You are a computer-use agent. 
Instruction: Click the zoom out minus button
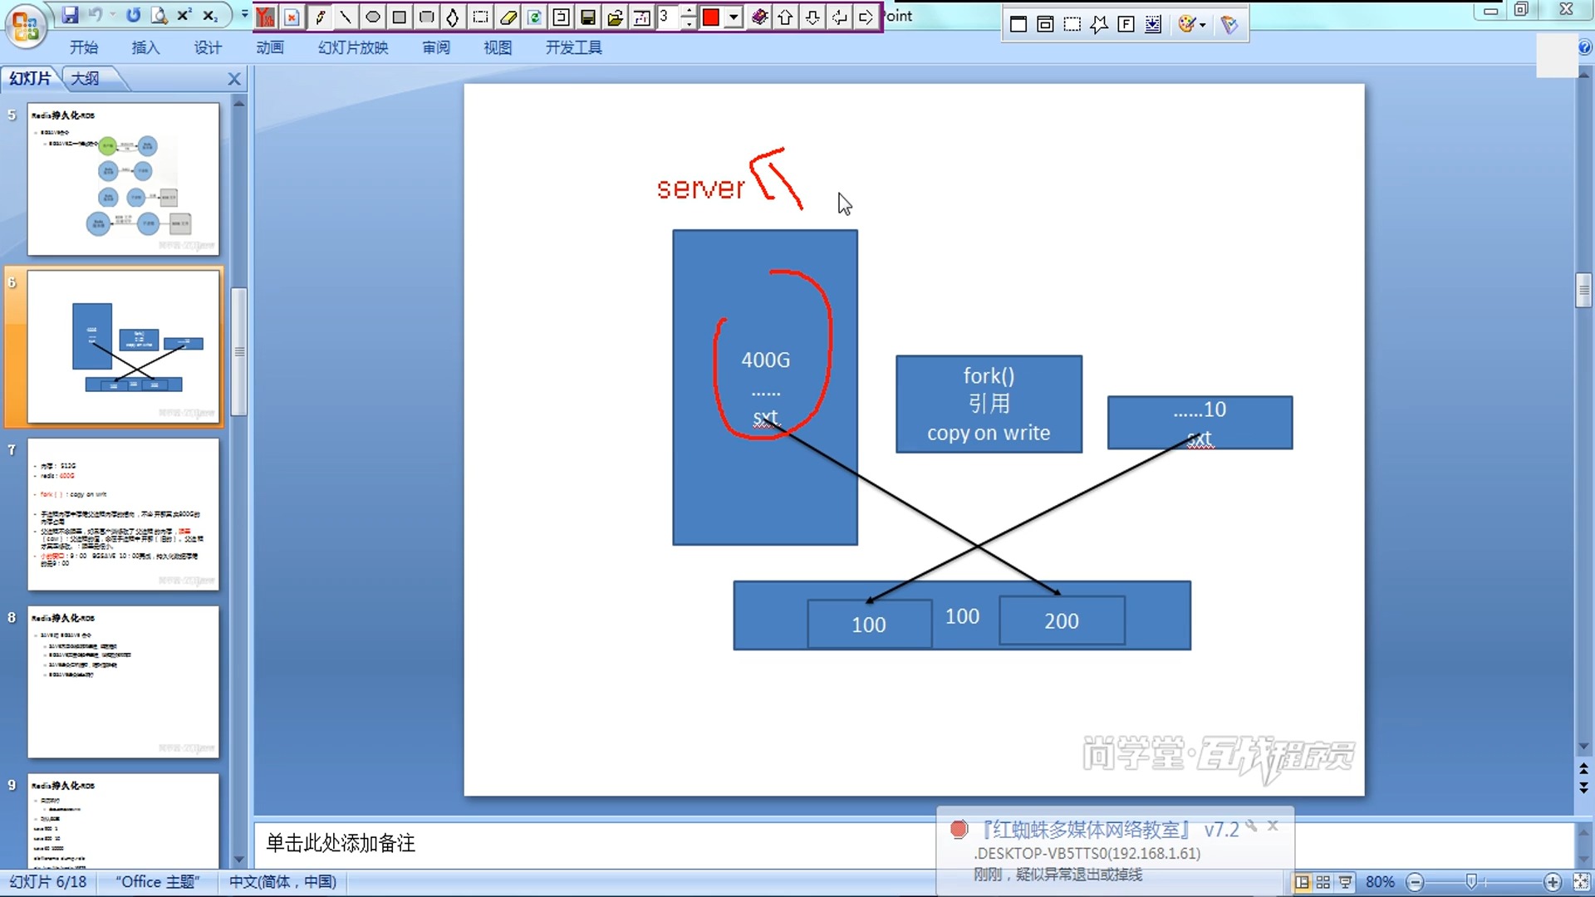point(1416,882)
